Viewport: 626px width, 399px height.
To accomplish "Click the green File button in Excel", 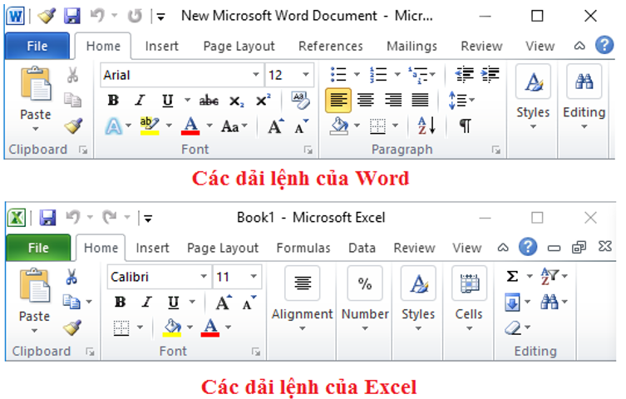I will 38,248.
